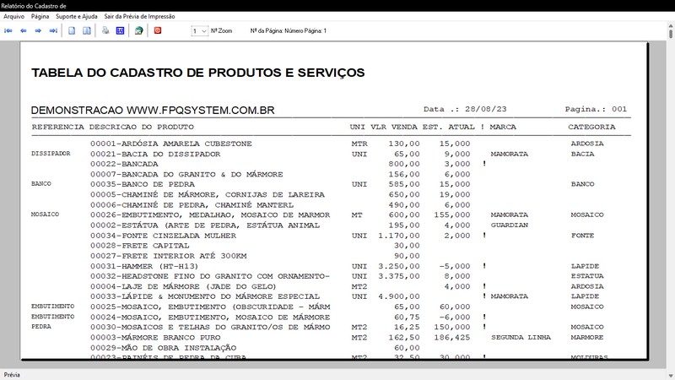Image resolution: width=675 pixels, height=380 pixels.
Task: Open the Página menu
Action: [x=40, y=16]
